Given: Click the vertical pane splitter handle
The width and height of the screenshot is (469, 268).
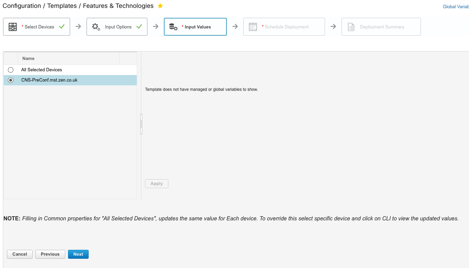Looking at the screenshot, I should [141, 124].
